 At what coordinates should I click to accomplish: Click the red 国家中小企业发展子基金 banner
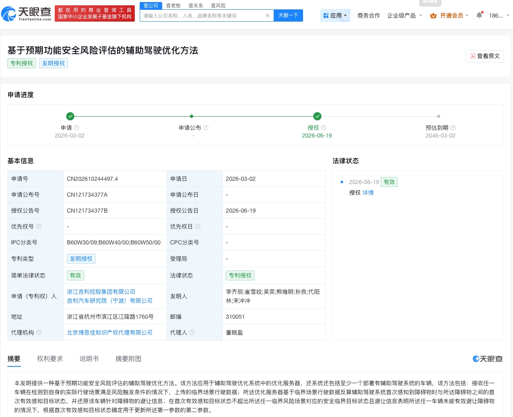[95, 13]
